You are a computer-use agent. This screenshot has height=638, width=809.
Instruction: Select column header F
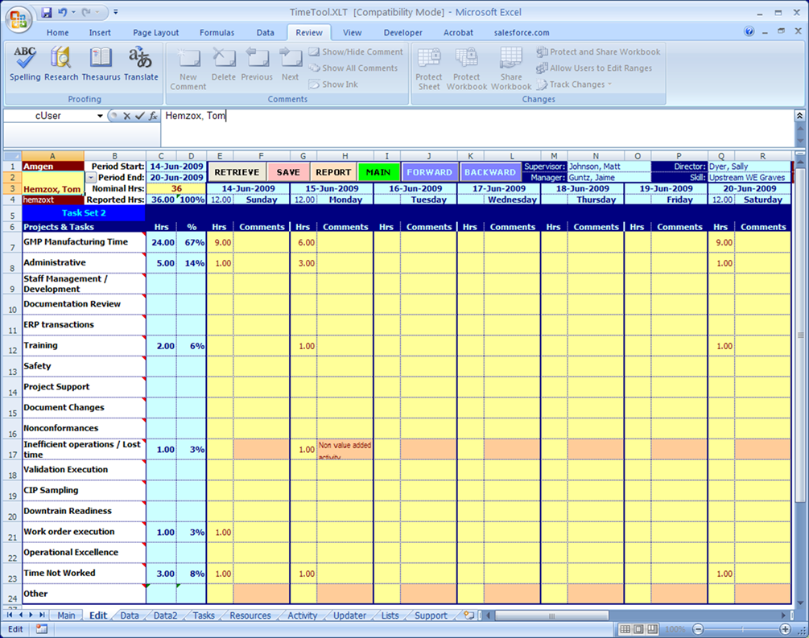[261, 156]
